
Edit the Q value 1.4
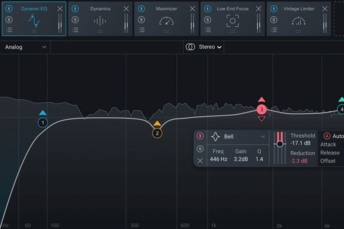point(259,159)
